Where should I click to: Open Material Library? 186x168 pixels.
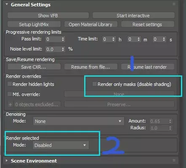tap(90, 24)
